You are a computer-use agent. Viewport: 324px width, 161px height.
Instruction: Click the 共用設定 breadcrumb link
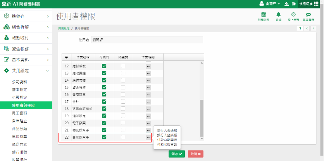(x=64, y=29)
